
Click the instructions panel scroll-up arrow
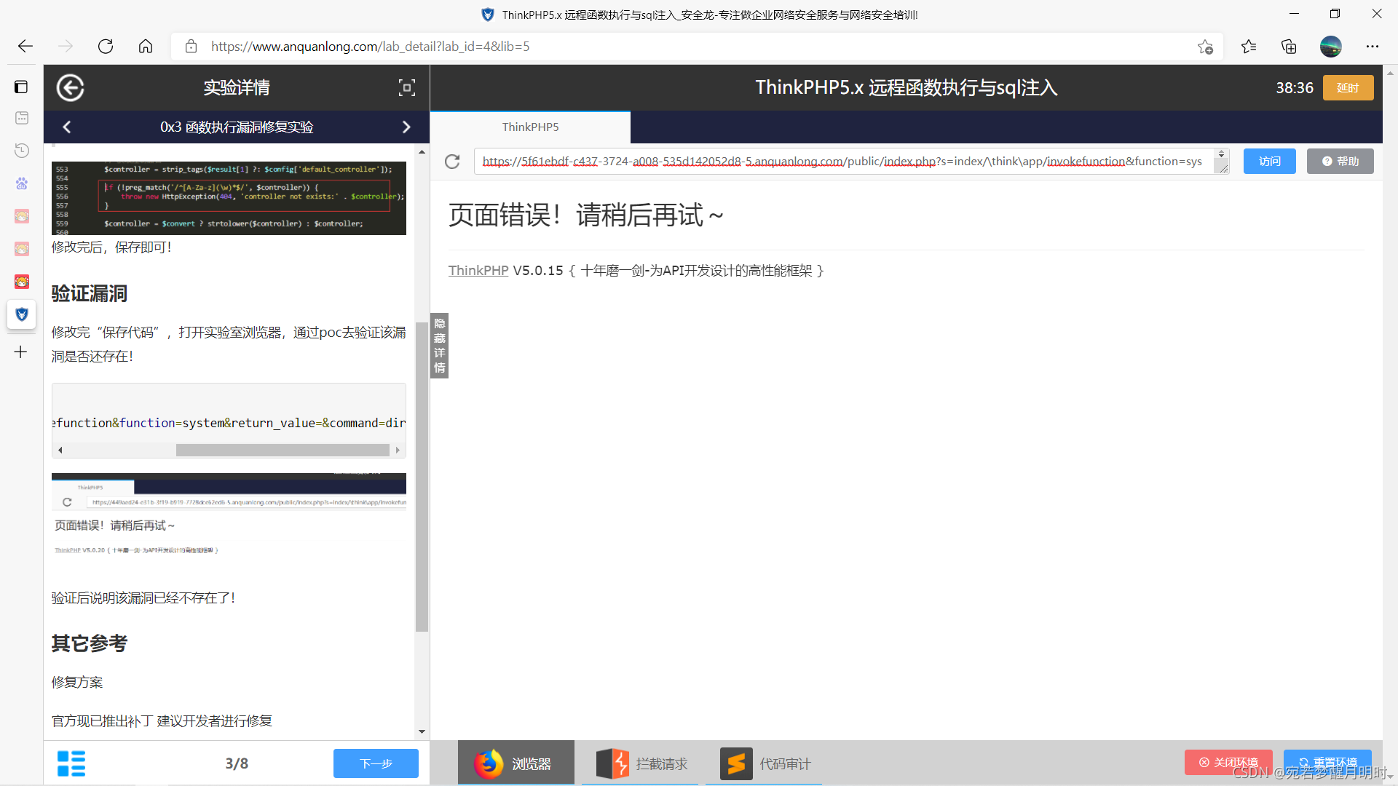pos(422,152)
